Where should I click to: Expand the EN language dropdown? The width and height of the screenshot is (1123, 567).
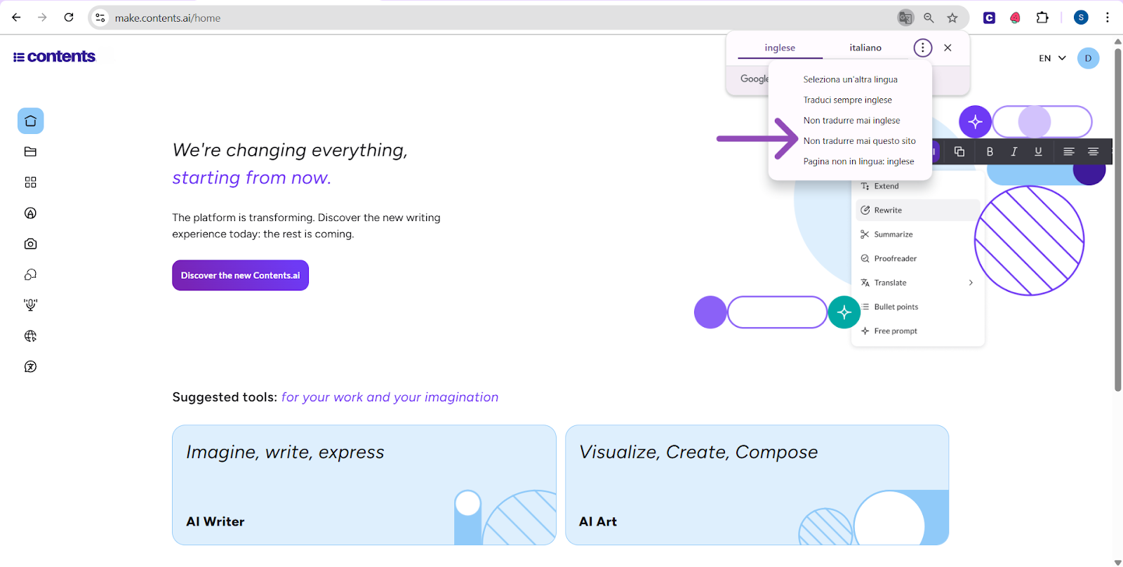pyautogui.click(x=1052, y=58)
